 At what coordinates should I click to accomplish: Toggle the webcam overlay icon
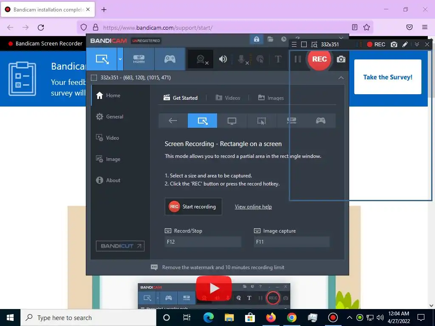[201, 59]
